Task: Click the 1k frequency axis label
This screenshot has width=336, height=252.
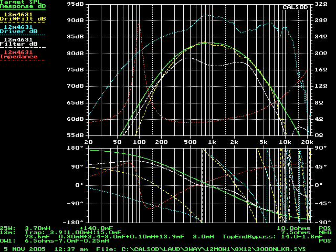Action: coord(212,142)
